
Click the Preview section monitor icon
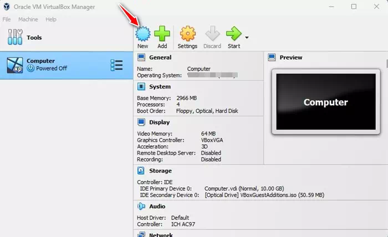tap(272, 57)
